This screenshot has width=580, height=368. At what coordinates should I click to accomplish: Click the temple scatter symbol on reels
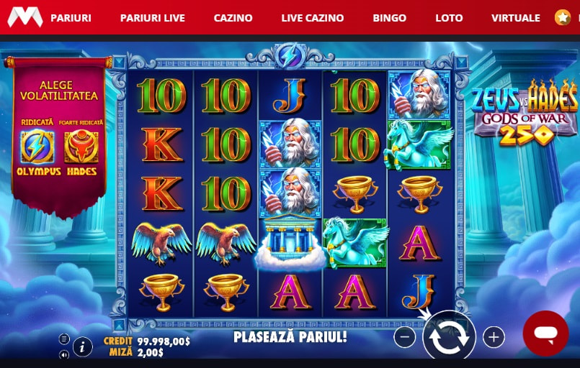[x=290, y=241]
